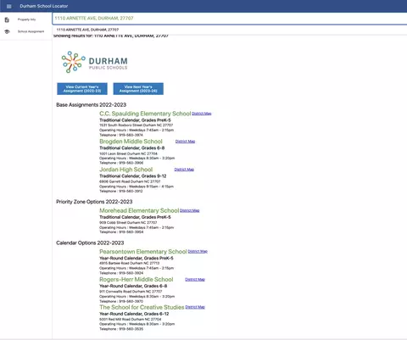Open School for Creative Studies District Map
The width and height of the screenshot is (407, 340).
click(x=195, y=307)
